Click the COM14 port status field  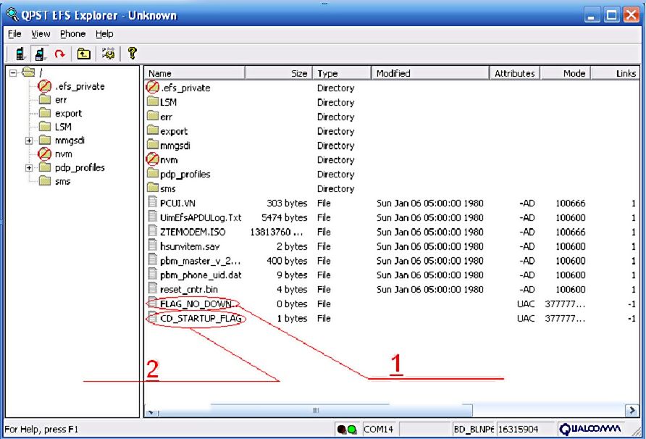coord(379,430)
